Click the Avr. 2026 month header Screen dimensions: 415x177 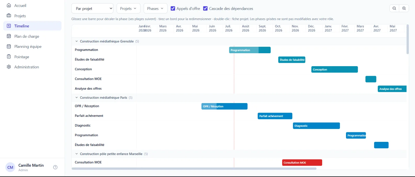click(179, 28)
